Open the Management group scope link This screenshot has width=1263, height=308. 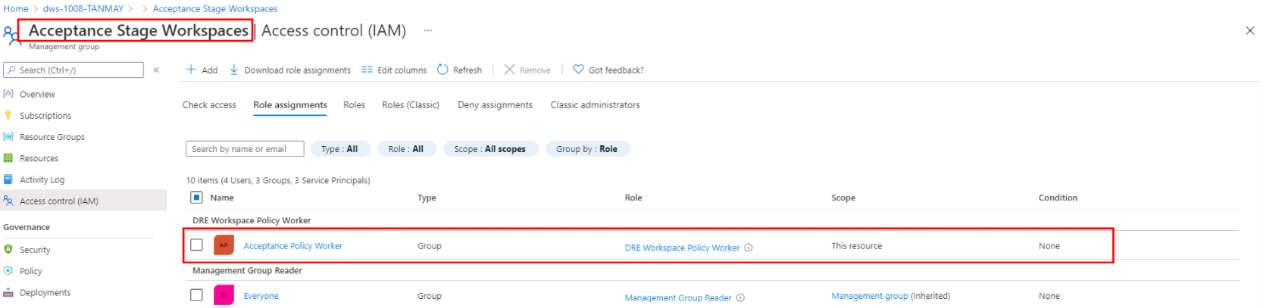pyautogui.click(x=870, y=296)
